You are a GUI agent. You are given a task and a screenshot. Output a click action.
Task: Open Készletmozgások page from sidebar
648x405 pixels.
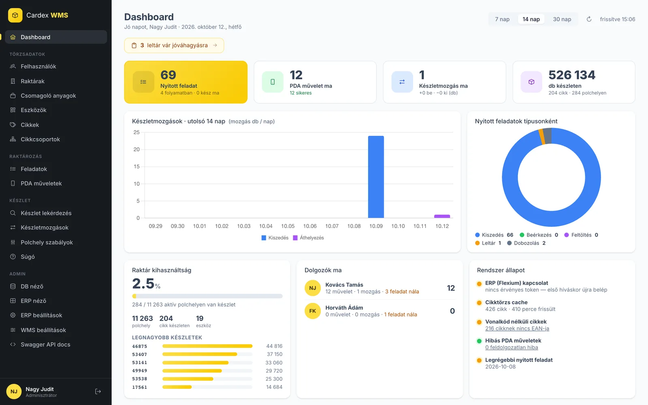(56, 228)
